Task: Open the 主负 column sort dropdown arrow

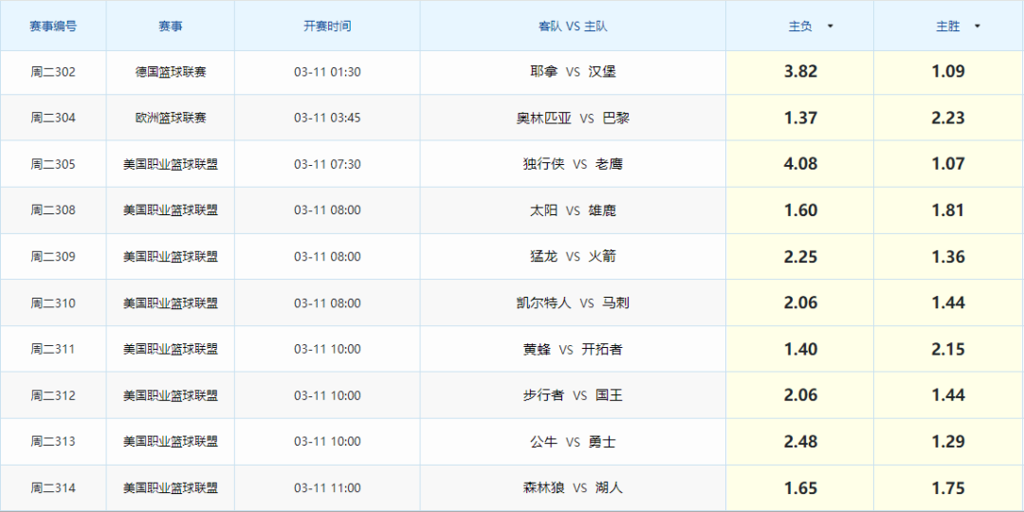Action: point(830,27)
